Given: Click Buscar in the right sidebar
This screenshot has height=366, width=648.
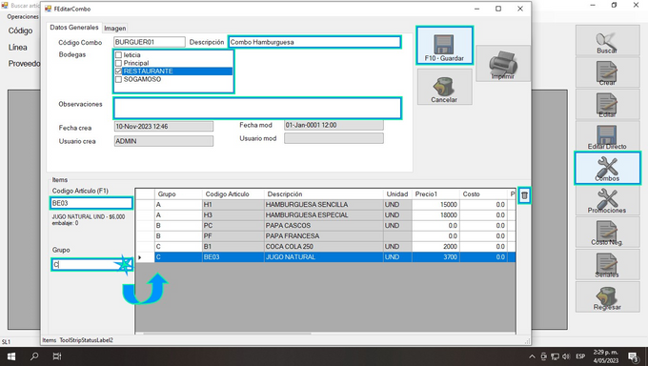Looking at the screenshot, I should tap(607, 40).
